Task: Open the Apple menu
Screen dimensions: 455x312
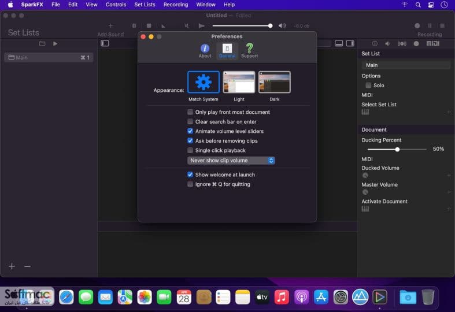Action: coord(10,5)
